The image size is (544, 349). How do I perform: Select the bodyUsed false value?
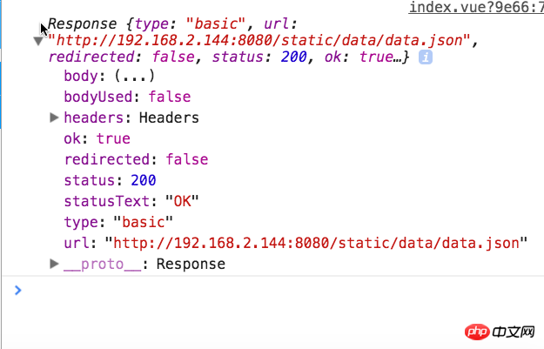169,97
